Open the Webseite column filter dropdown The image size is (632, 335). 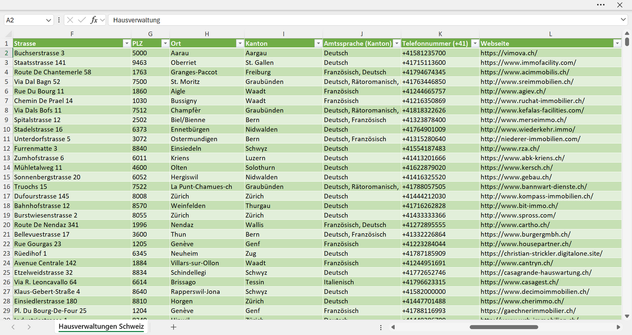tap(617, 43)
